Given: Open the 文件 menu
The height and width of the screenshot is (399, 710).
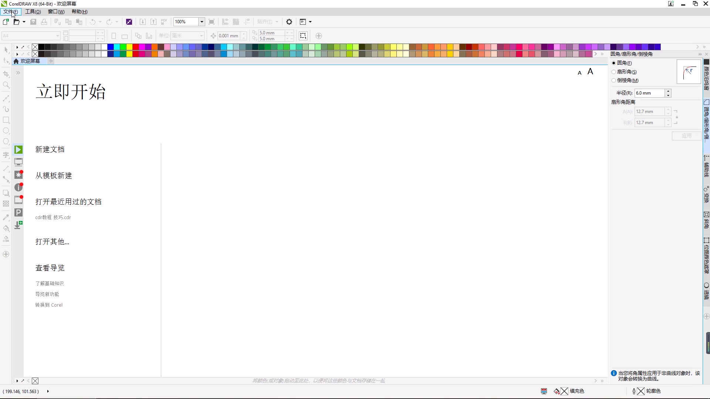Looking at the screenshot, I should pyautogui.click(x=10, y=11).
